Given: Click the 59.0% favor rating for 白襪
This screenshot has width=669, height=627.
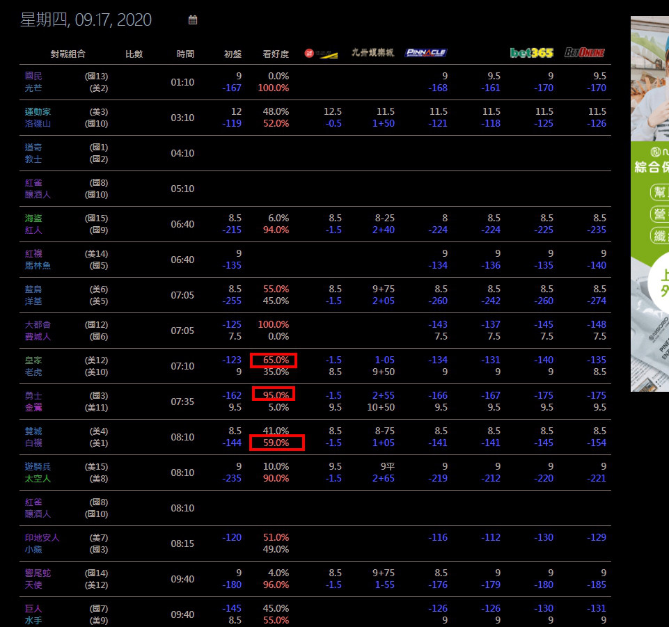Looking at the screenshot, I should coord(276,443).
